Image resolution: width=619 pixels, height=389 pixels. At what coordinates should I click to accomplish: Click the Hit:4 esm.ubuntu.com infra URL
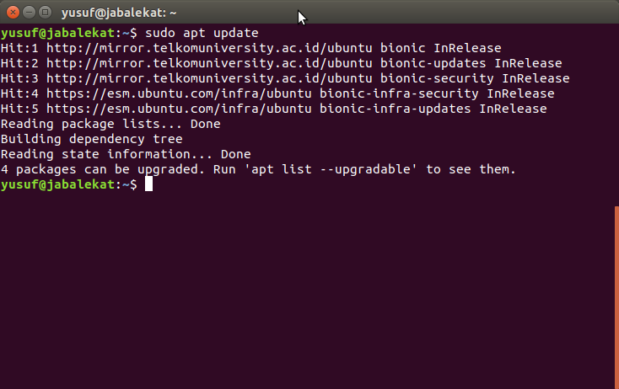(179, 93)
